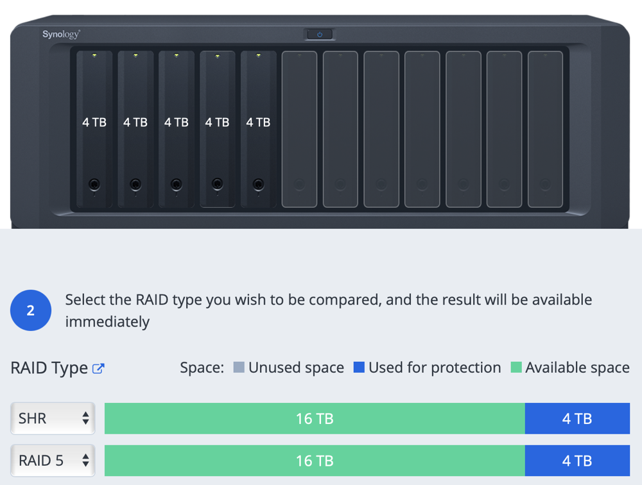Viewport: 642px width, 485px height.
Task: Open the SHR RAID type dropdown
Action: click(x=53, y=419)
